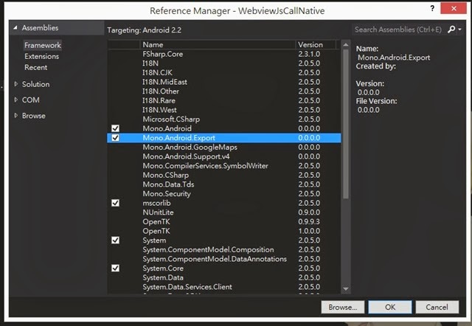Select the Microsoft.CSharp row
Viewport: 472px width, 326px height.
(x=224, y=119)
